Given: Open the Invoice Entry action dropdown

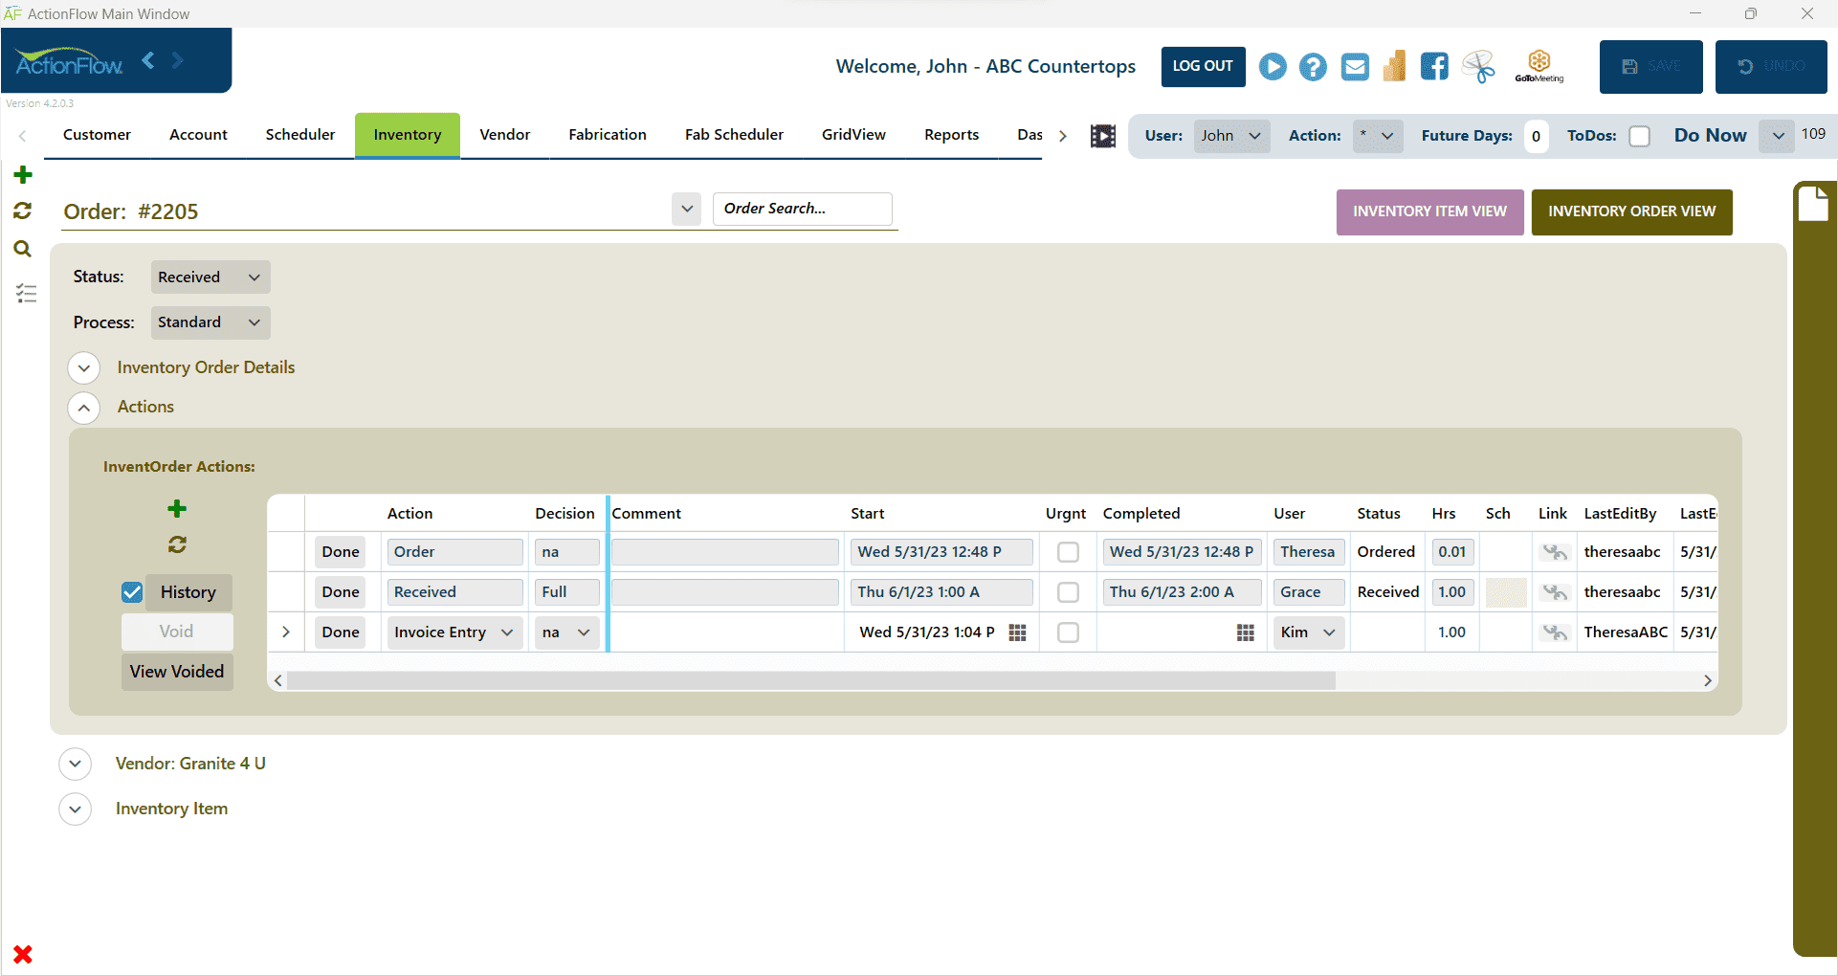Looking at the screenshot, I should [x=506, y=632].
